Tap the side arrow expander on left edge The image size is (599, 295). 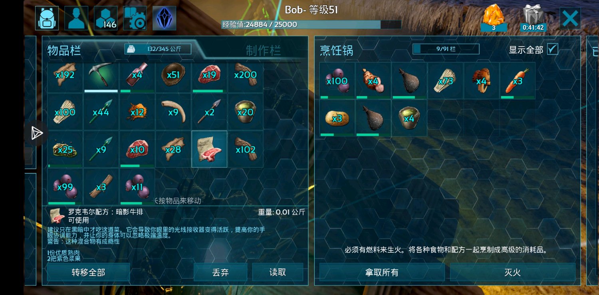coord(36,133)
